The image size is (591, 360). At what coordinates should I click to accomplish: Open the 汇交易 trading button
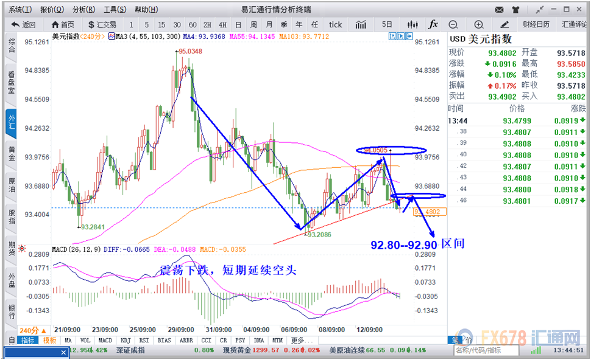click(102, 25)
